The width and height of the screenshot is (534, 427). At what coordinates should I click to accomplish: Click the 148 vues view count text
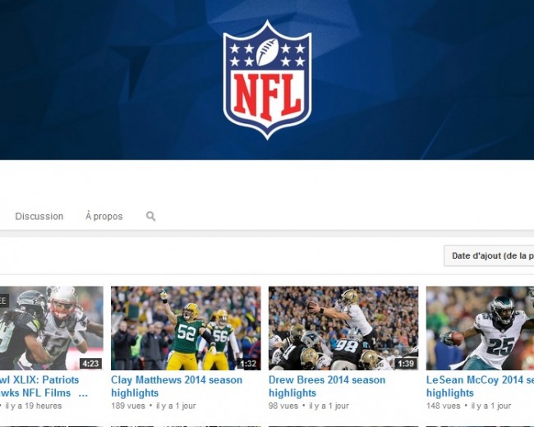coord(443,406)
